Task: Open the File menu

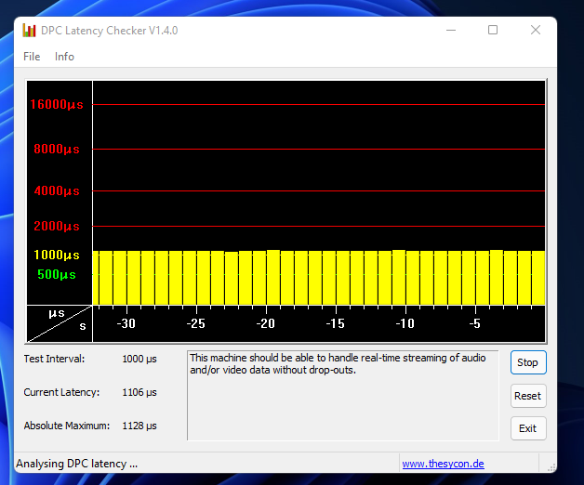Action: [x=32, y=57]
